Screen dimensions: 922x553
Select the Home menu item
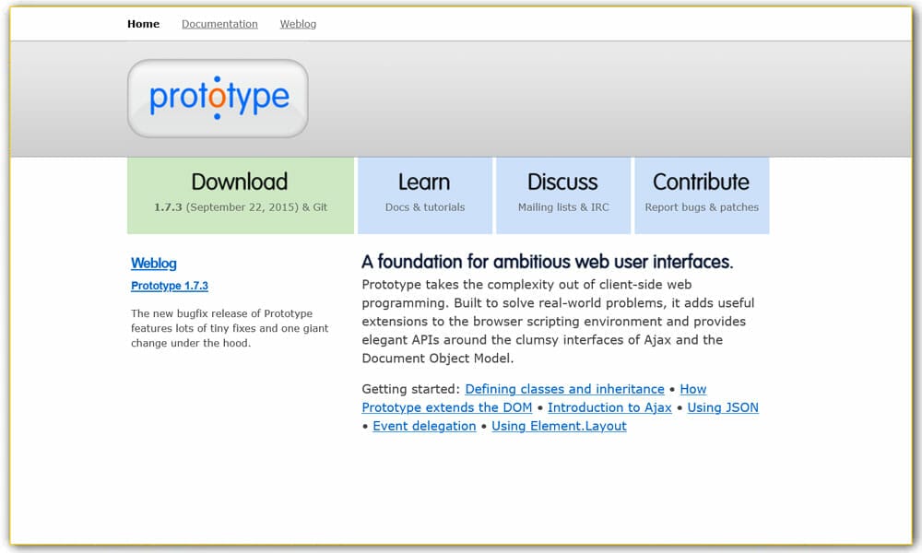pyautogui.click(x=143, y=24)
